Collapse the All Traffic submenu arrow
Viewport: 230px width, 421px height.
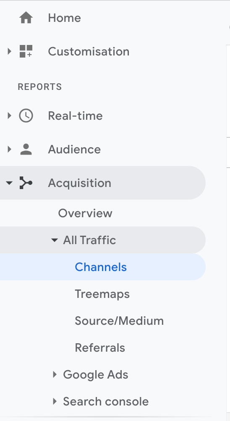pos(55,240)
